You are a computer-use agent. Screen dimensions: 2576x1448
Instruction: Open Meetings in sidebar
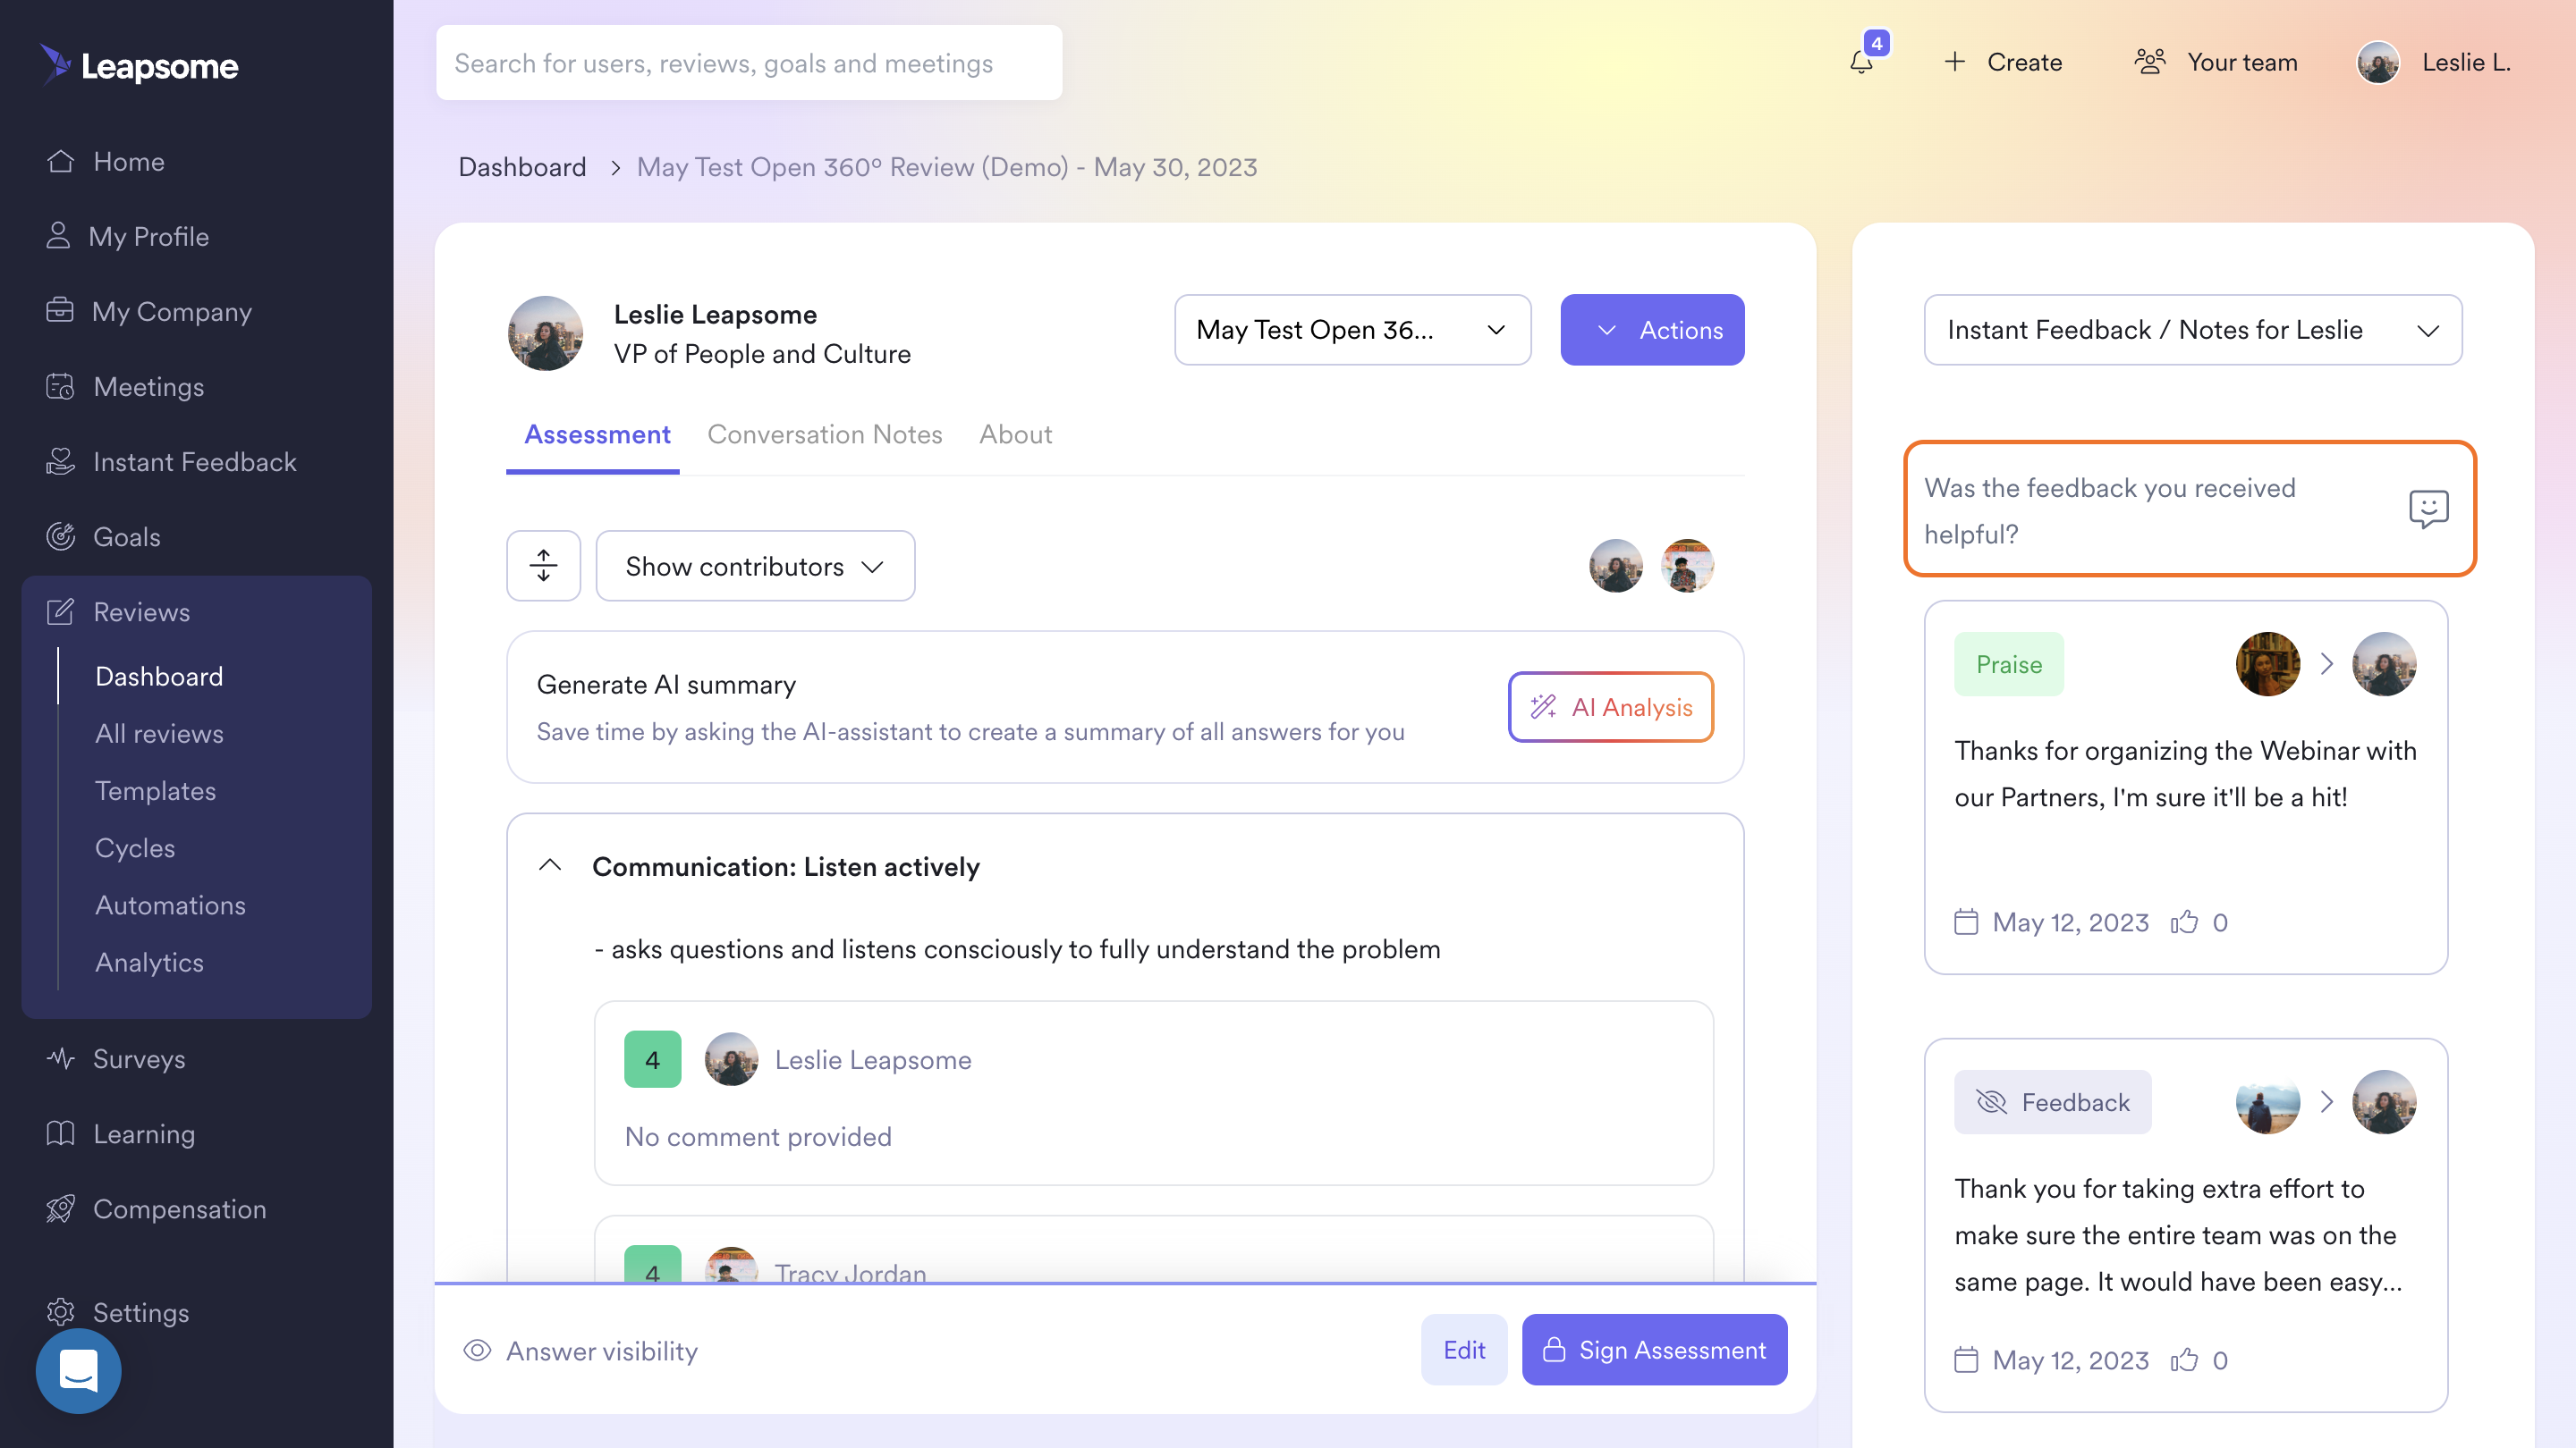pos(124,386)
